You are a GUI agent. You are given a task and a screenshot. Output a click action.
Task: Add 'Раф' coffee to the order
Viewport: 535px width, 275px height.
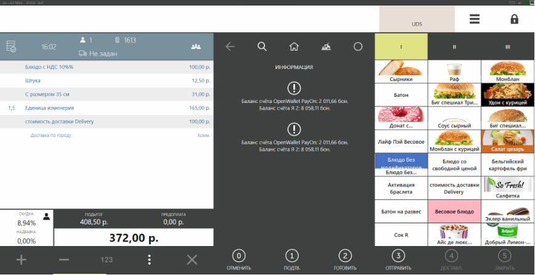(x=454, y=72)
